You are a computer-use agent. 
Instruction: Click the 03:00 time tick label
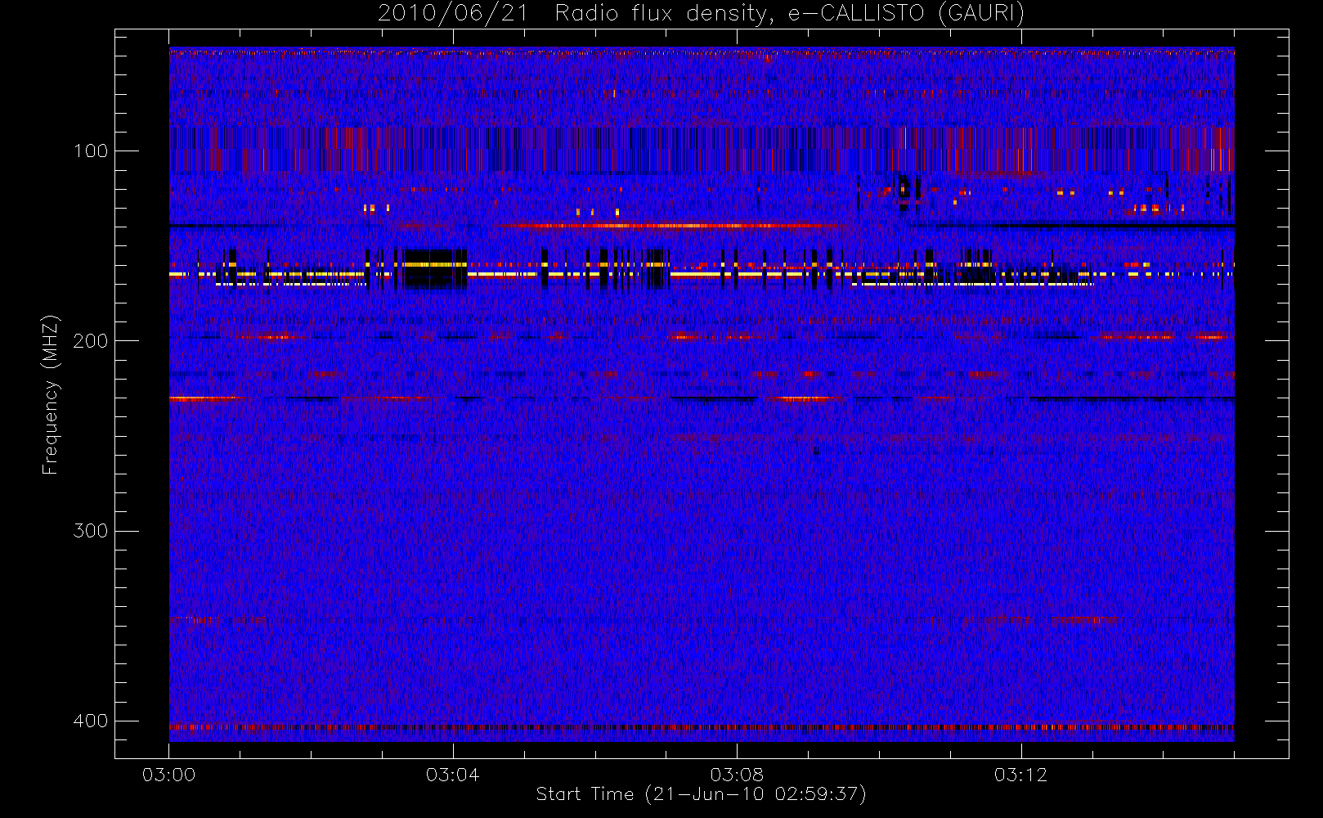(168, 775)
